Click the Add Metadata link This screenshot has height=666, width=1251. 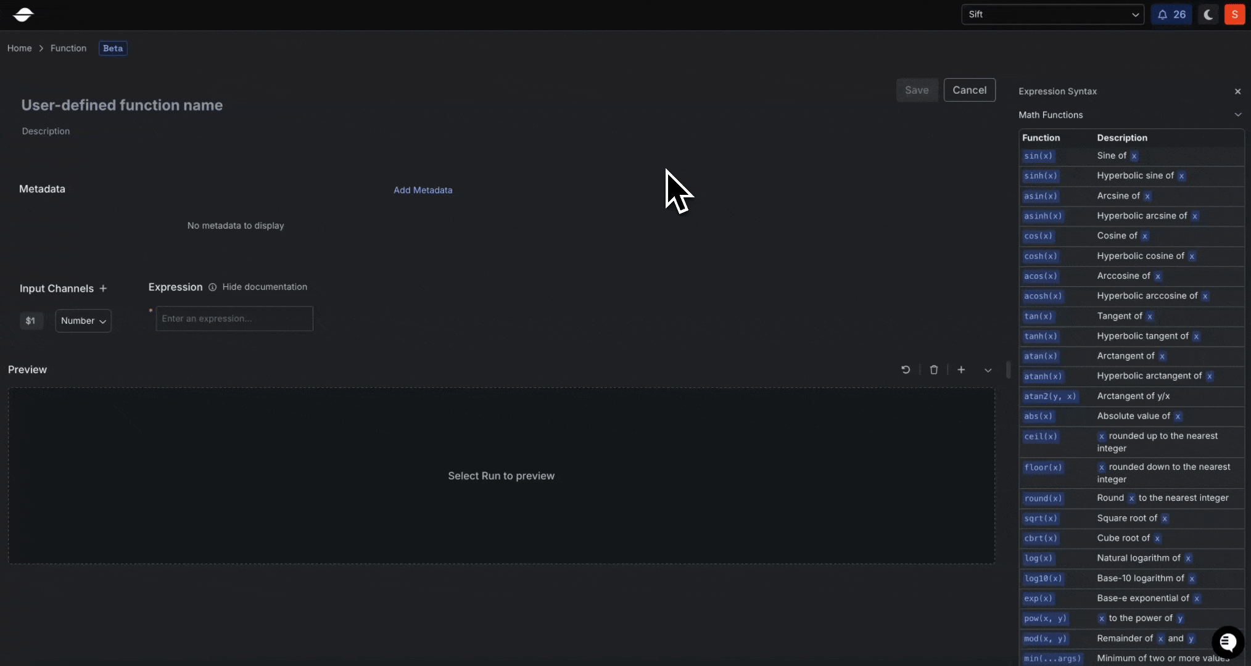pos(423,190)
